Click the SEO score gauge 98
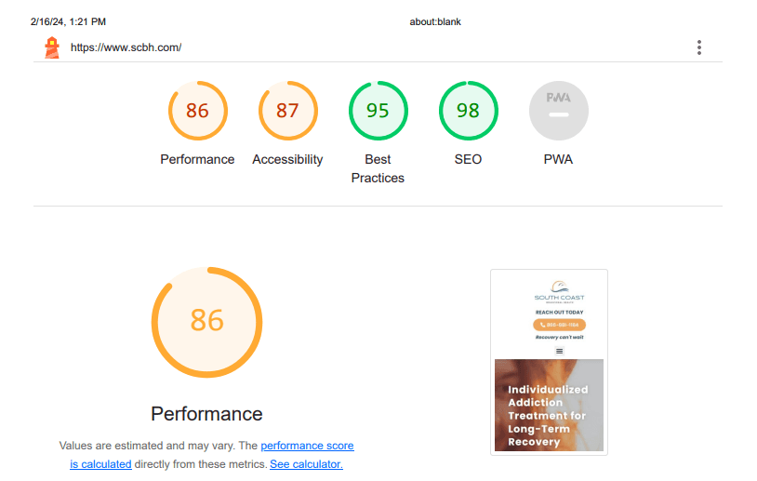Image resolution: width=757 pixels, height=481 pixels. (468, 111)
